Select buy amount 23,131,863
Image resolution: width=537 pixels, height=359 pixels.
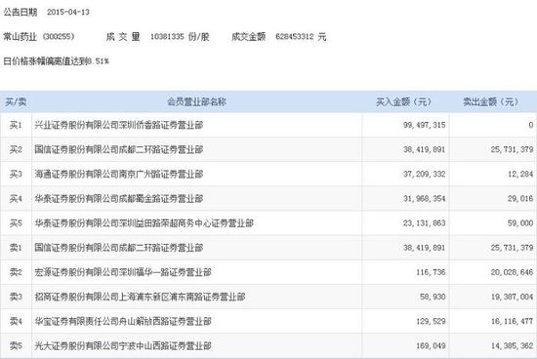pos(425,223)
